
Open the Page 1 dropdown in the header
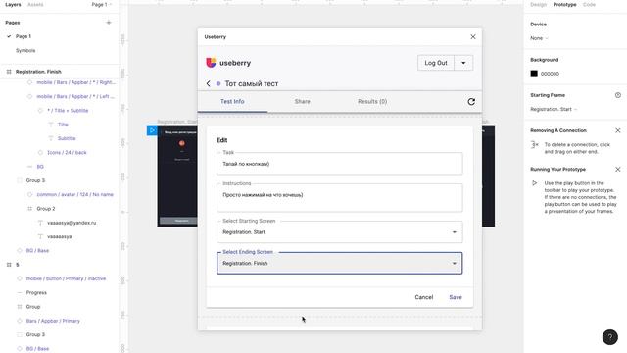click(101, 4)
